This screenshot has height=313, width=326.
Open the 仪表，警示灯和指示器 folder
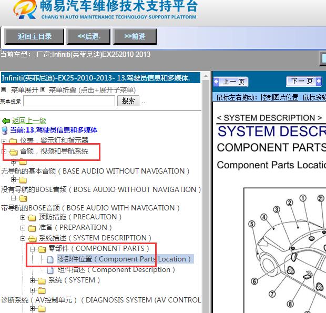click(x=54, y=140)
